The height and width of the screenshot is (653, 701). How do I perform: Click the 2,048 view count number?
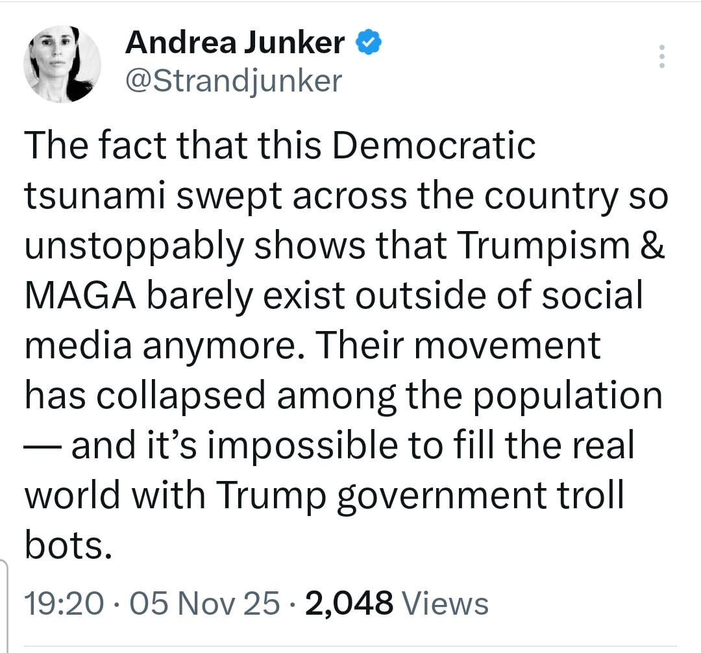pos(349,604)
